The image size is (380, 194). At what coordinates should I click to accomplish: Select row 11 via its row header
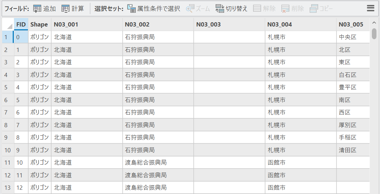click(x=7, y=163)
